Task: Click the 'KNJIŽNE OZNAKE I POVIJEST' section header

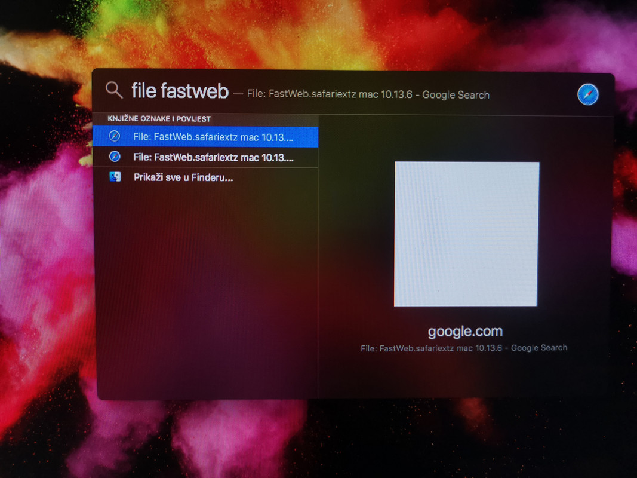Action: tap(159, 119)
